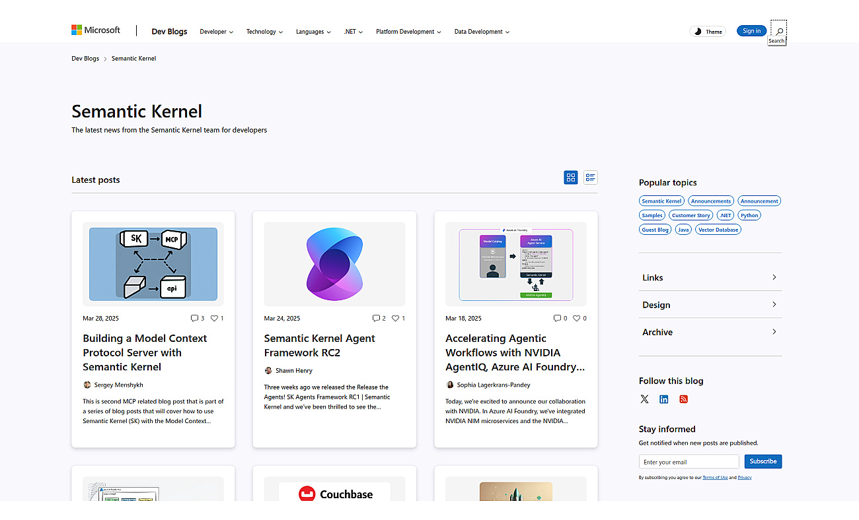Image resolution: width=859 pixels, height=520 pixels.
Task: Click heart icon on Mar 28 post
Action: coord(214,318)
